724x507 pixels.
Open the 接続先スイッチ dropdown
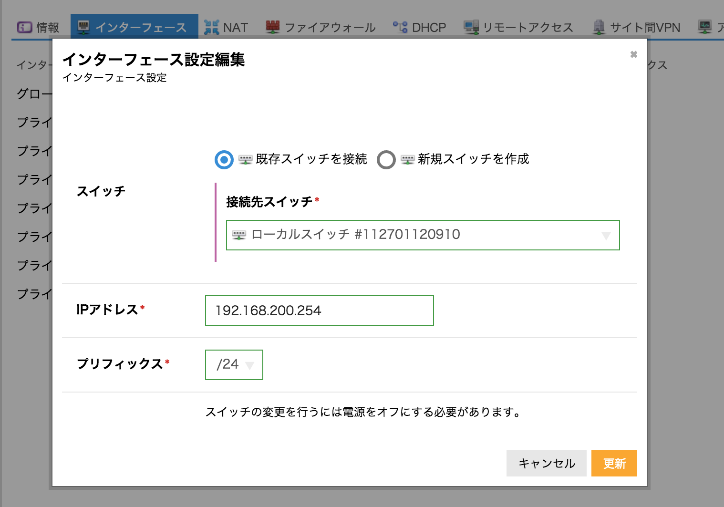click(422, 235)
